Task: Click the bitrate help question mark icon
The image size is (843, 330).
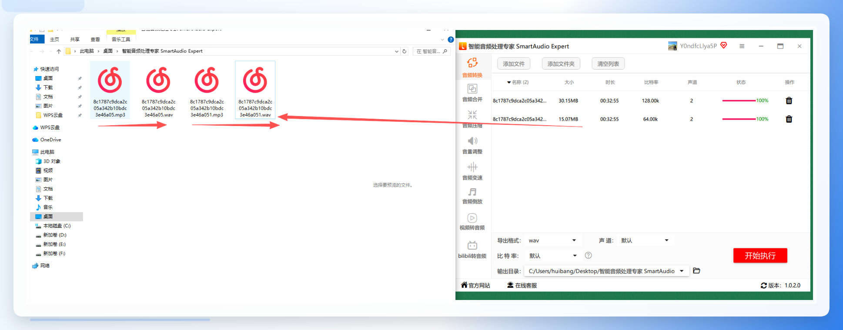Action: [x=588, y=256]
